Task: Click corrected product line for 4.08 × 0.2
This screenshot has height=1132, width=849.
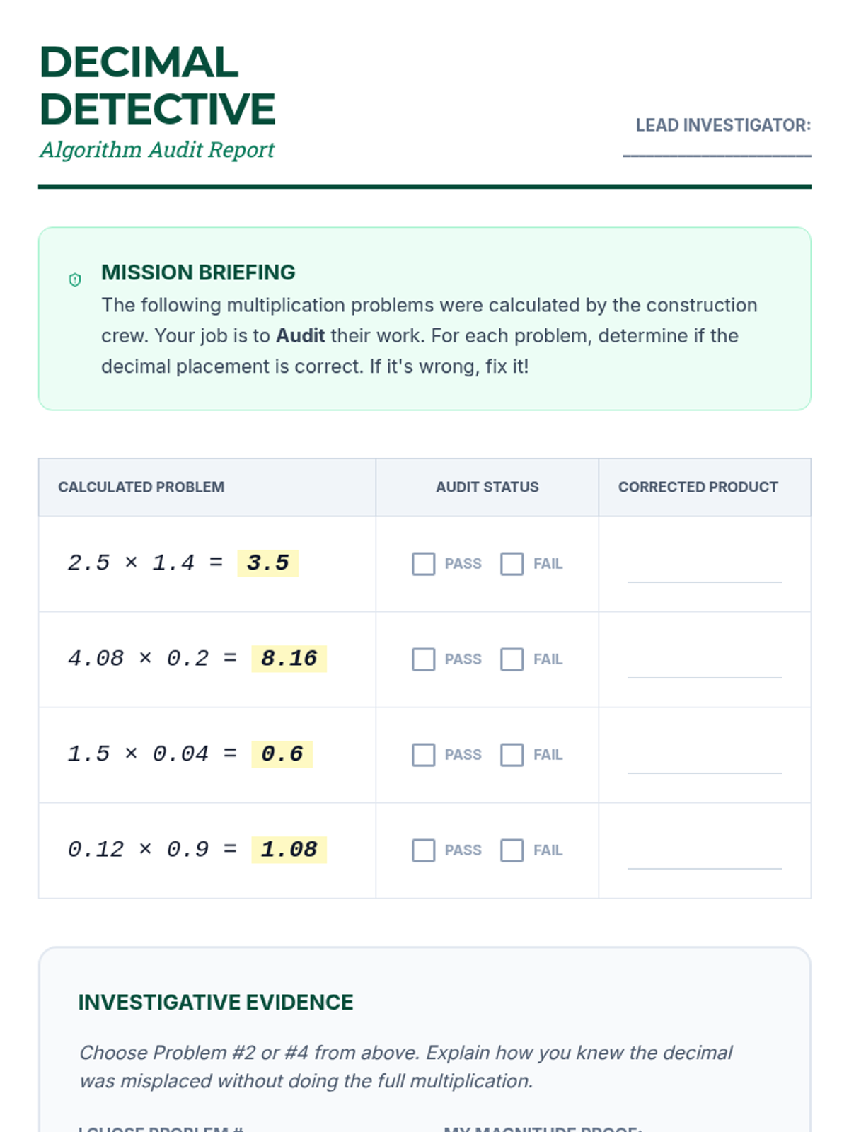Action: click(x=704, y=669)
